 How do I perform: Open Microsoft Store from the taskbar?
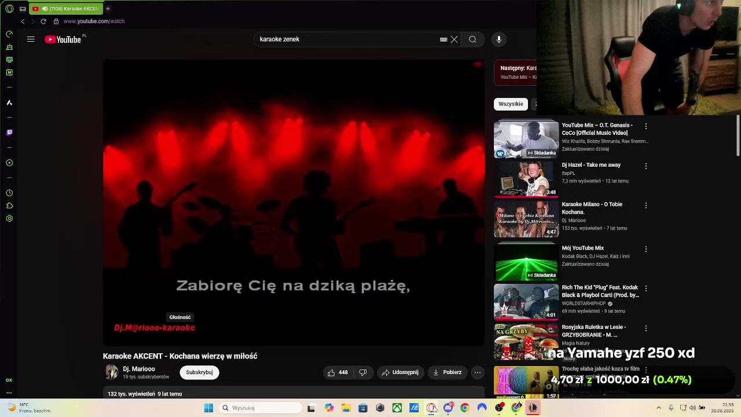click(x=363, y=408)
